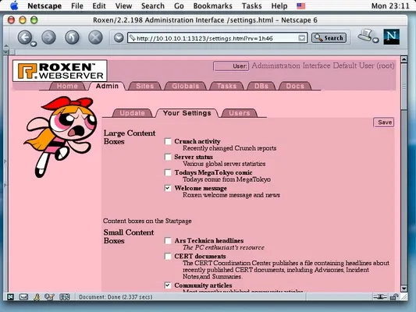This screenshot has height=312, width=416.
Task: Expand the Back button history dropdown
Action: [x=34, y=44]
